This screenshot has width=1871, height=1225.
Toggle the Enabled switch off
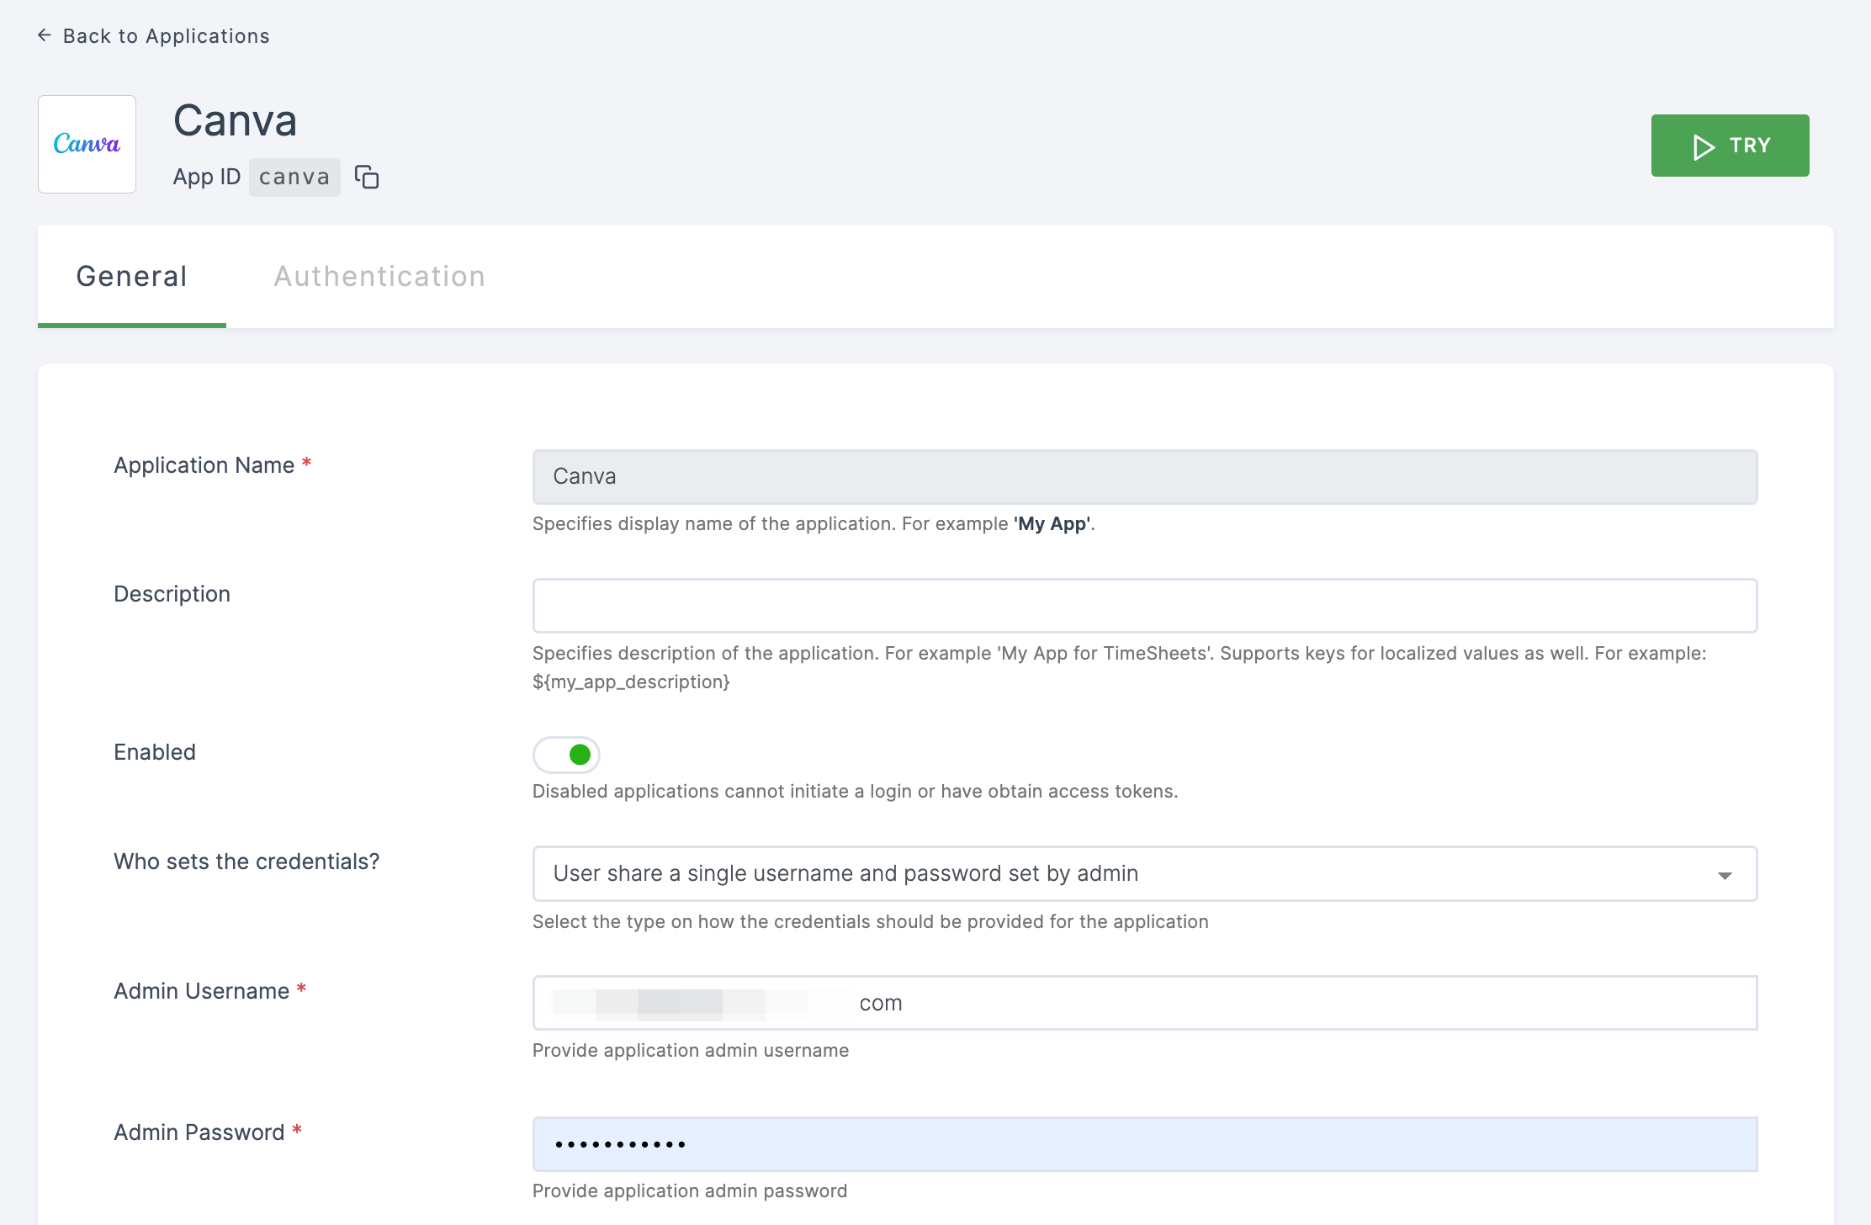(x=566, y=755)
